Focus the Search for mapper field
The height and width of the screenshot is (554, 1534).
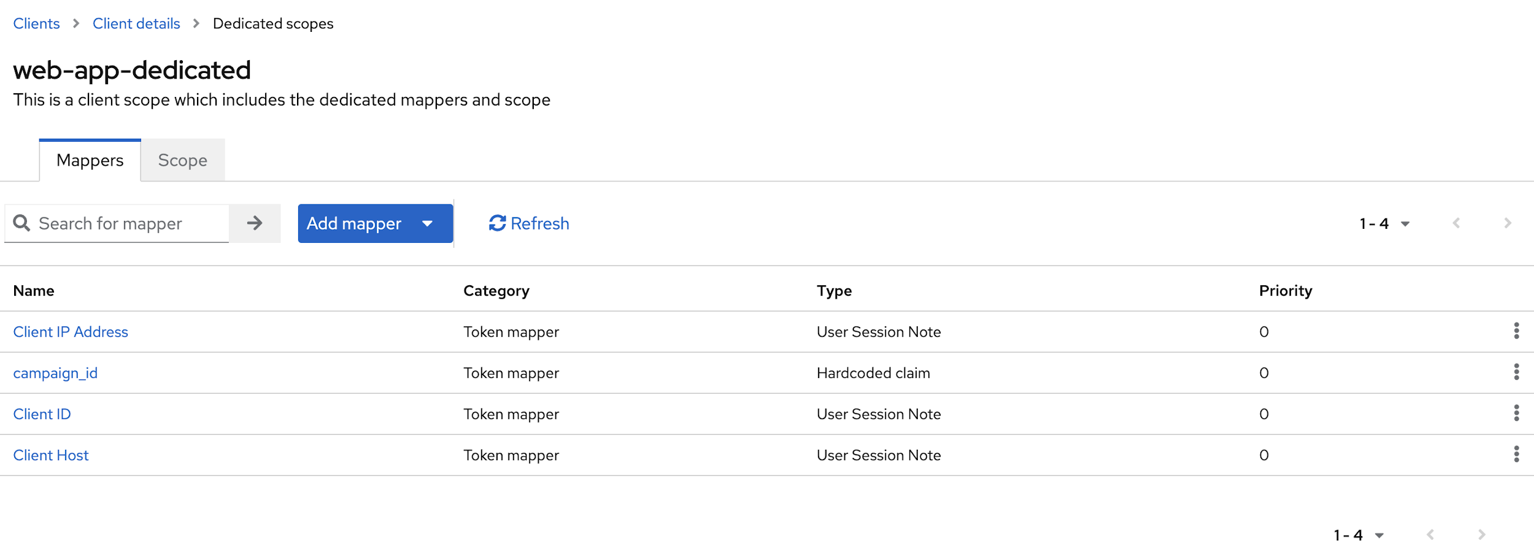click(129, 223)
